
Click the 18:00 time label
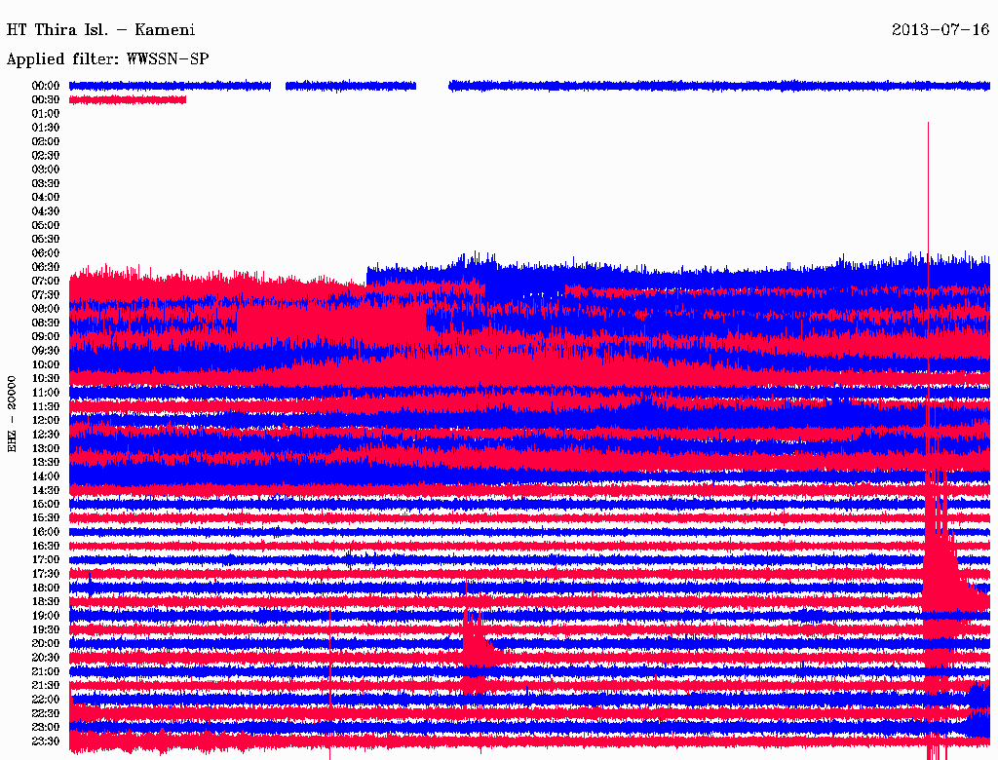click(46, 588)
